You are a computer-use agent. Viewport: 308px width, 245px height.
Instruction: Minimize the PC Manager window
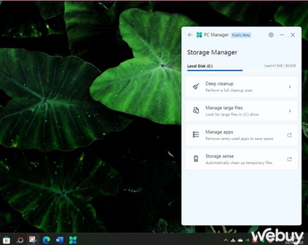coord(282,35)
